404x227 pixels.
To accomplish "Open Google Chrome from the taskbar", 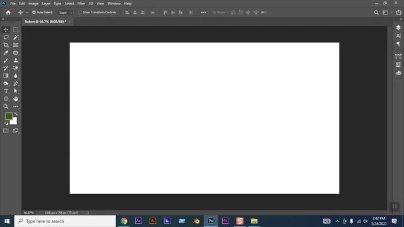I will coord(124,221).
